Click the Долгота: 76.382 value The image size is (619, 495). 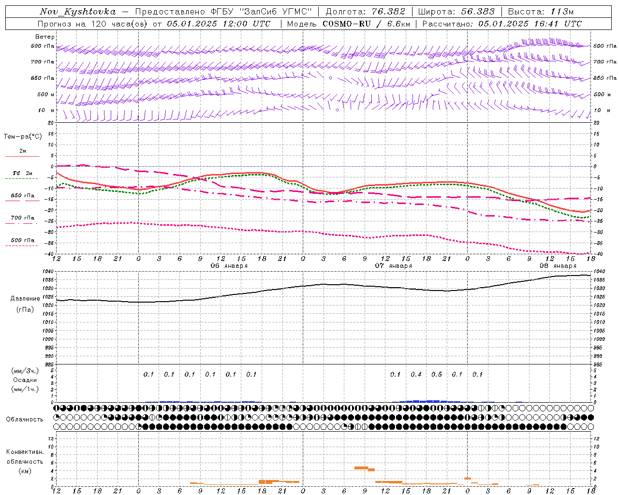[x=366, y=12]
